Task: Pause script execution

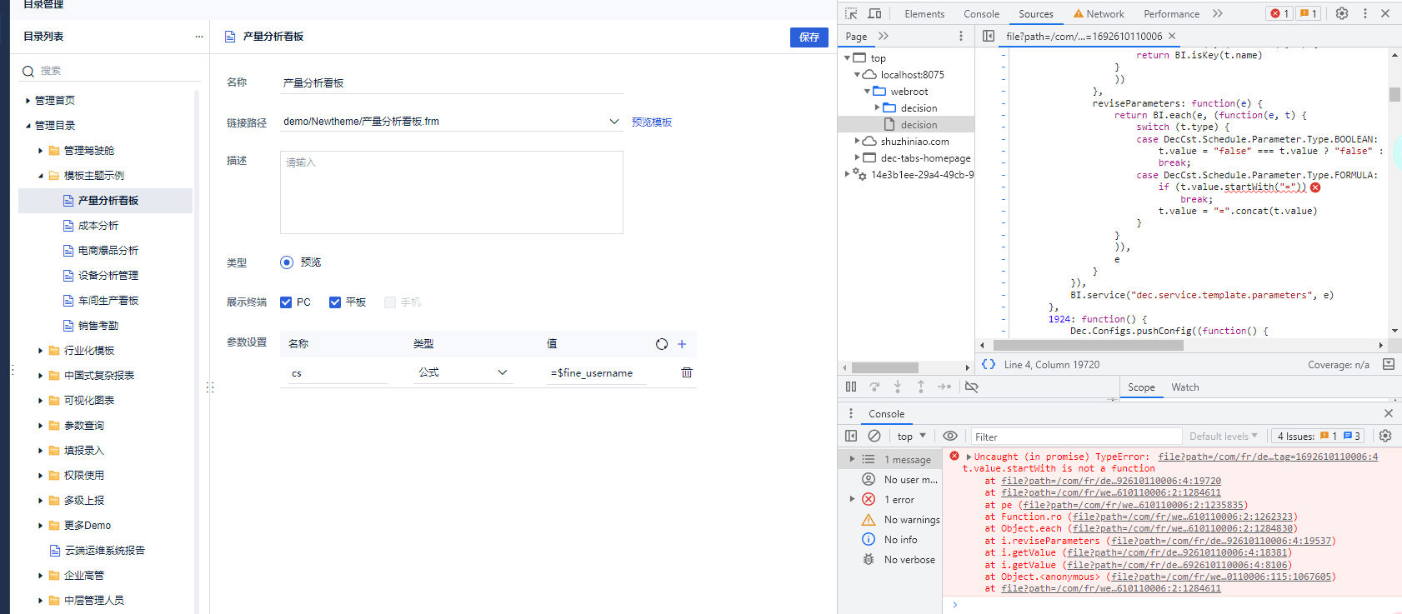Action: click(x=851, y=387)
